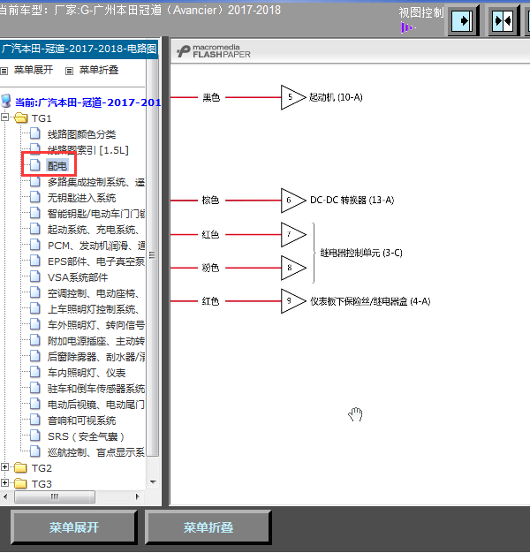Select the 配电 tree item
Image resolution: width=530 pixels, height=553 pixels.
click(57, 166)
